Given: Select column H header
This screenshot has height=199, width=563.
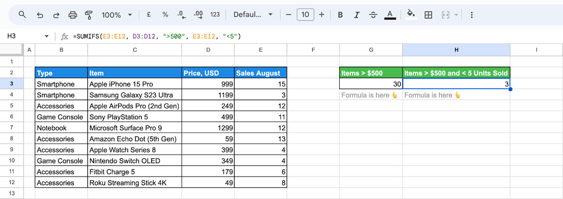Looking at the screenshot, I should 456,50.
